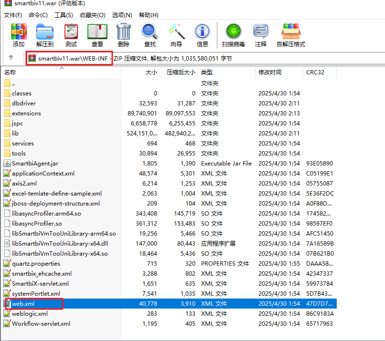This screenshot has width=385, height=341.
Task: Click modified time 2025/4/30 1:55
Action: pyautogui.click(x=279, y=264)
